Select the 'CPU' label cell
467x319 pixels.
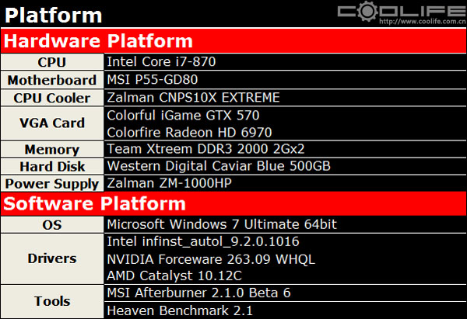coord(52,62)
